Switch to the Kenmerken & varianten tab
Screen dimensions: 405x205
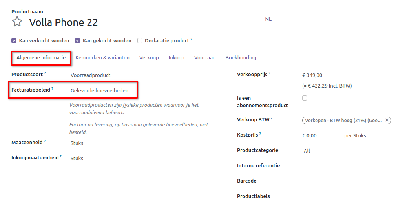coord(102,57)
